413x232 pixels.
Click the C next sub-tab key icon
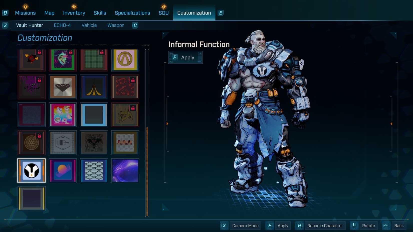click(135, 25)
